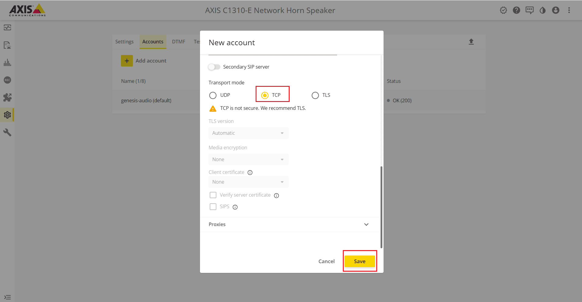The image size is (582, 302).
Task: Open the Maintenance wrench icon in sidebar
Action: (x=7, y=132)
